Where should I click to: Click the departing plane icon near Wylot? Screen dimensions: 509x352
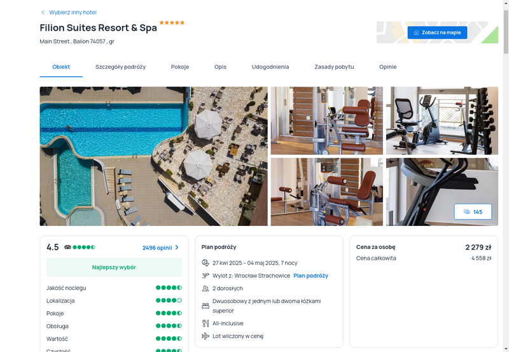pyautogui.click(x=205, y=276)
